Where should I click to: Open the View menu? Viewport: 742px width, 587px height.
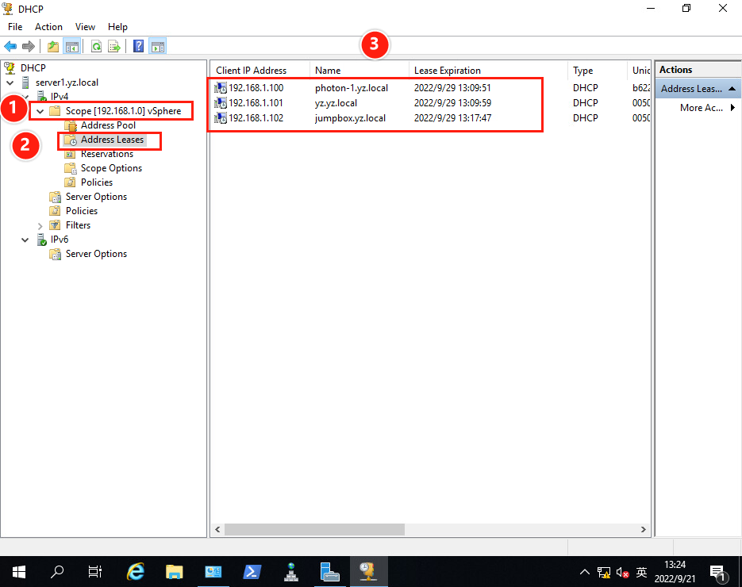pyautogui.click(x=86, y=27)
